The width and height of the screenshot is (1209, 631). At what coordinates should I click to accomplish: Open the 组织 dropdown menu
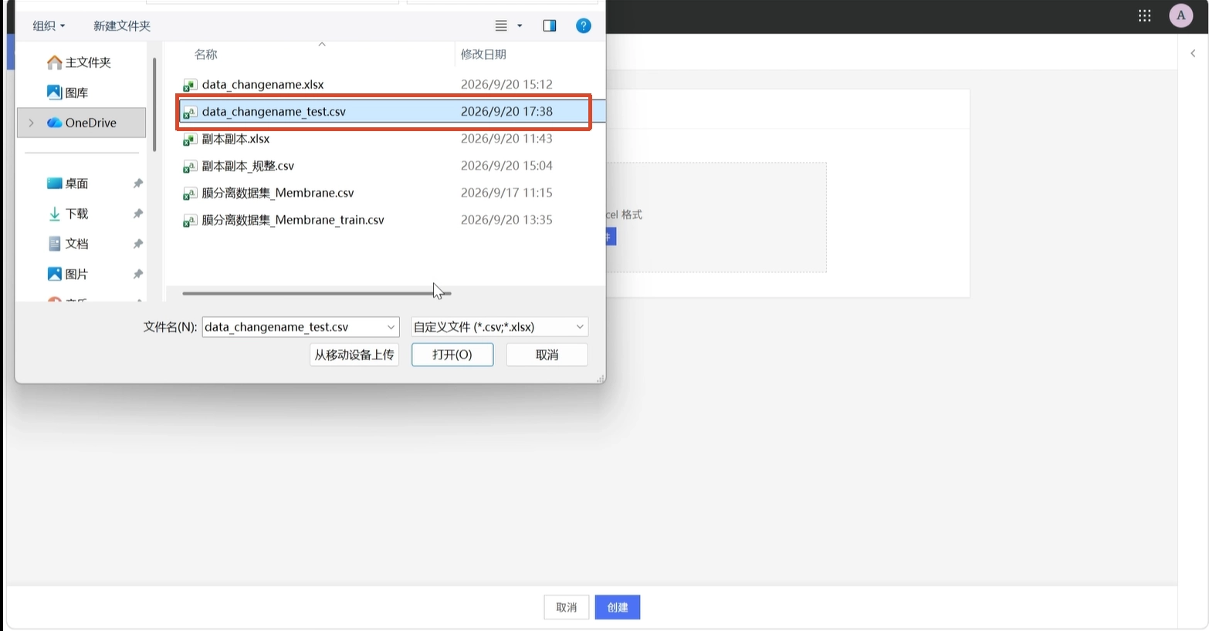tap(49, 25)
